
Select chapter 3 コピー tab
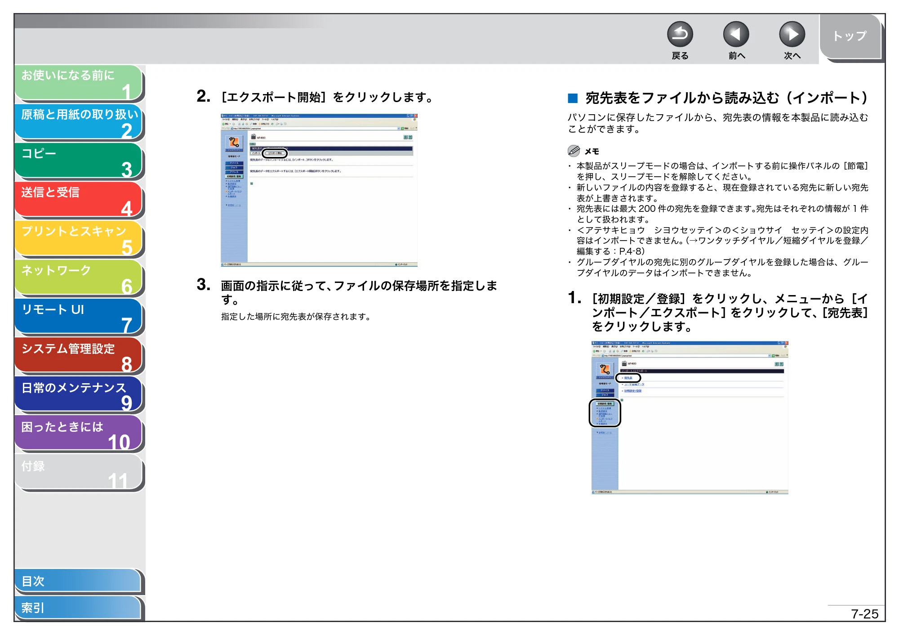tap(78, 161)
